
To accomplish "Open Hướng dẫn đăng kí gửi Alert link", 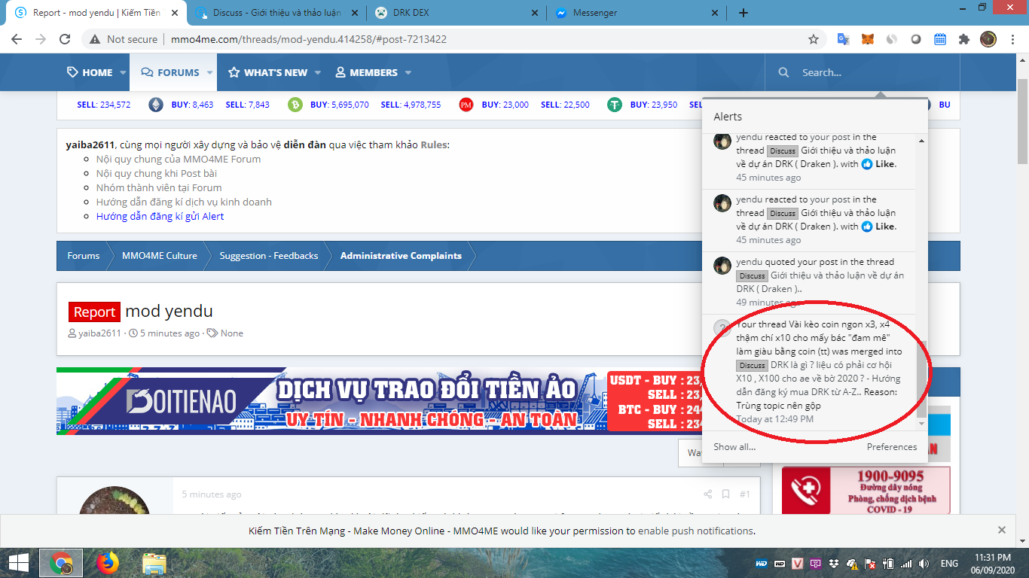I will (160, 216).
